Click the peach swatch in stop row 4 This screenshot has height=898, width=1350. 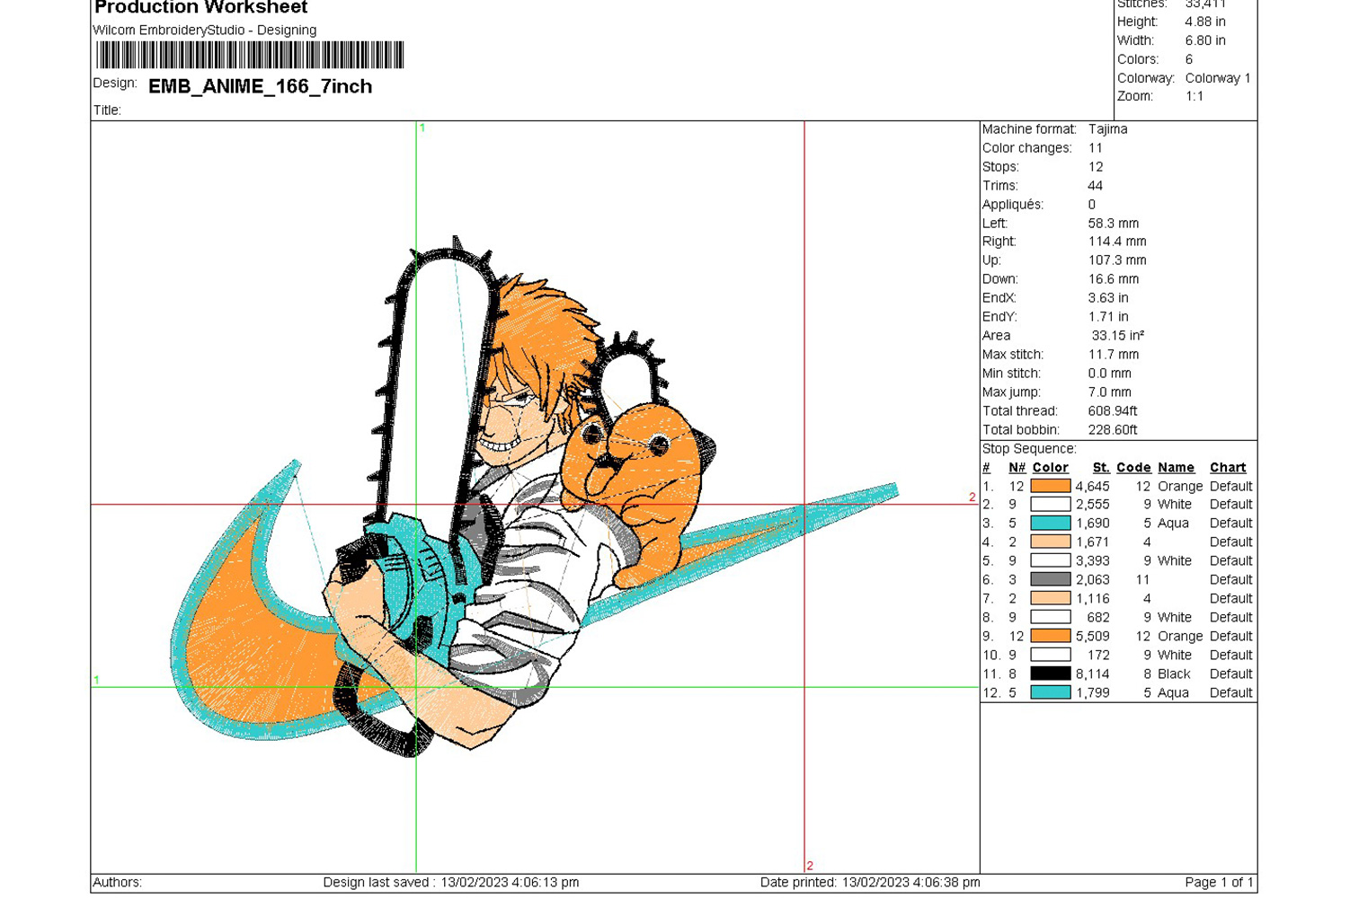tap(1051, 541)
